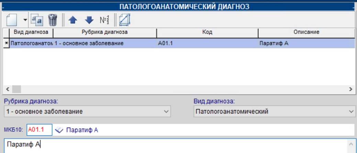Click the new diagnosis document icon

12,20
